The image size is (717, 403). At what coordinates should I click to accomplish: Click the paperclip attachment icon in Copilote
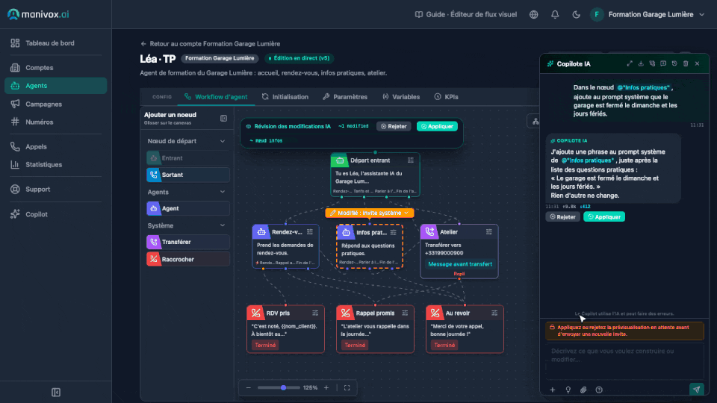point(583,390)
